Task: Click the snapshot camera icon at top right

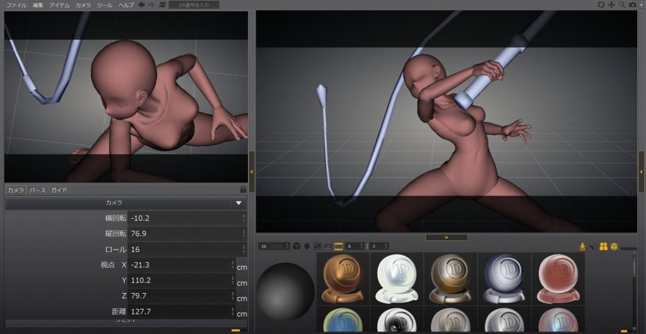Action: [x=632, y=5]
